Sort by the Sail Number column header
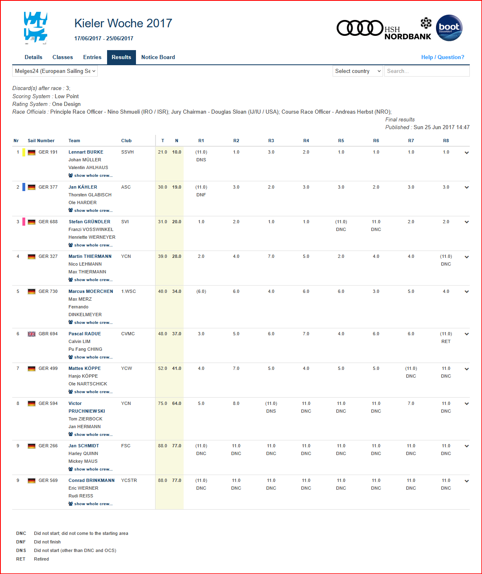The image size is (482, 574). (41, 141)
